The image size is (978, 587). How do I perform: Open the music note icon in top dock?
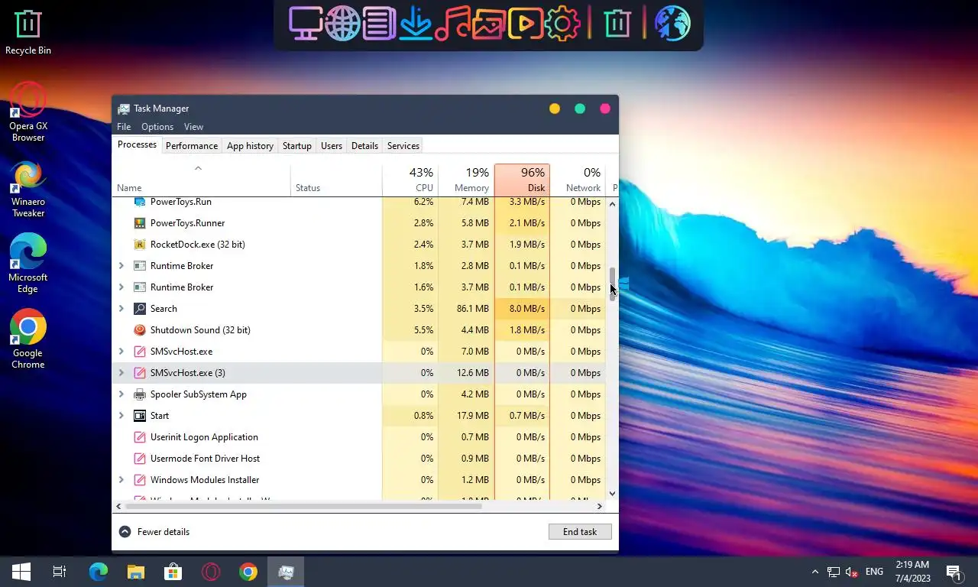coord(452,23)
